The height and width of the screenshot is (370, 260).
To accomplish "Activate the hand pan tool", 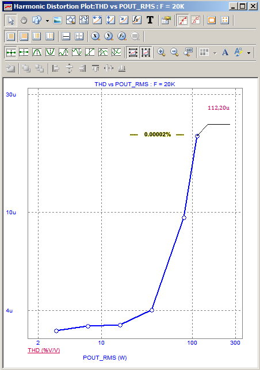I will 24,20.
